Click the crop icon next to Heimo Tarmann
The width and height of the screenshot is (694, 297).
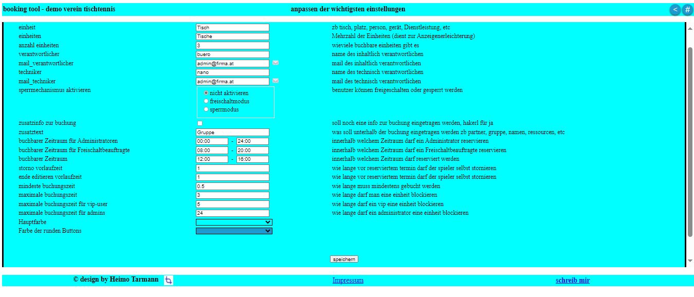(169, 280)
